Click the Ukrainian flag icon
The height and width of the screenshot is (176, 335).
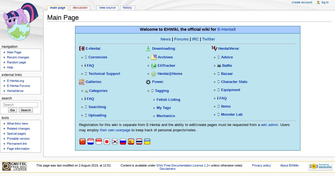point(147,142)
